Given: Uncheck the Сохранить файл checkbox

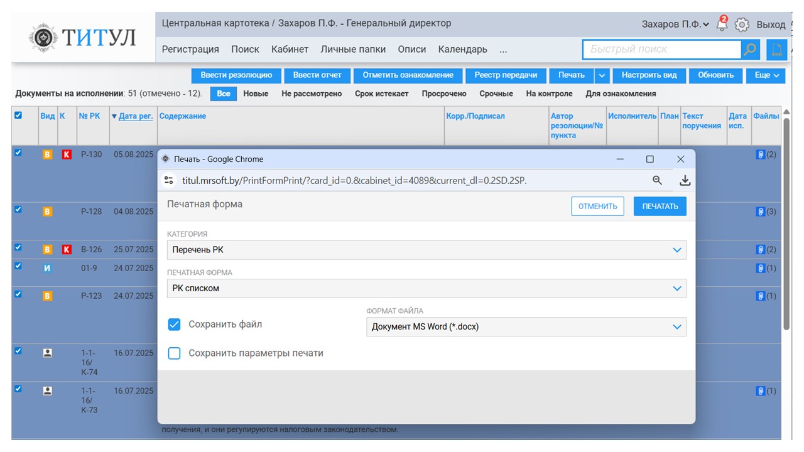Looking at the screenshot, I should click(174, 325).
